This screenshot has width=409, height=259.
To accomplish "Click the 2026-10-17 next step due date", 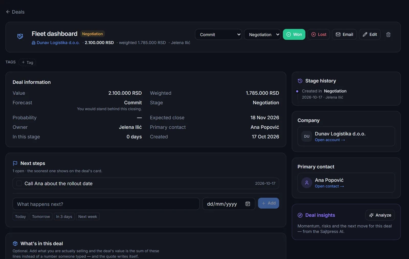I will coord(265,183).
